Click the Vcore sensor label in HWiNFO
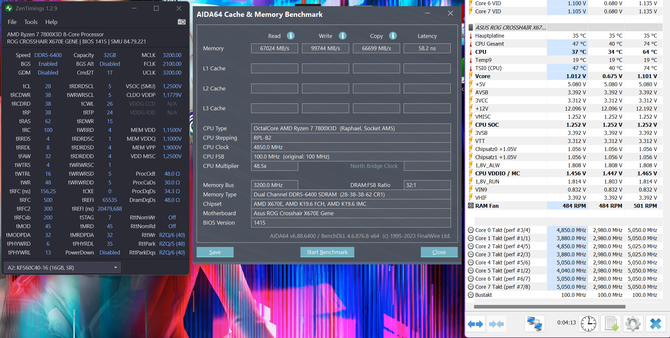Screen dimensions: 670x338 (x=483, y=76)
